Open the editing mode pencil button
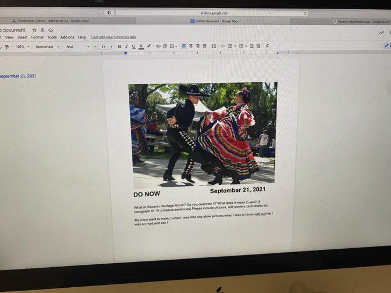This screenshot has width=391, height=293. pyautogui.click(x=387, y=45)
